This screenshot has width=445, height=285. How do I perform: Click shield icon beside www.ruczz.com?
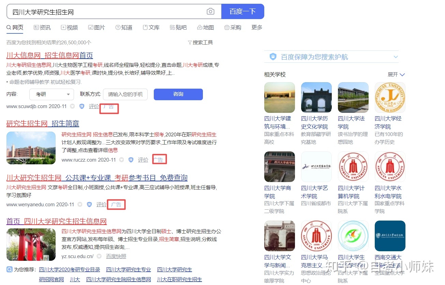131,160
